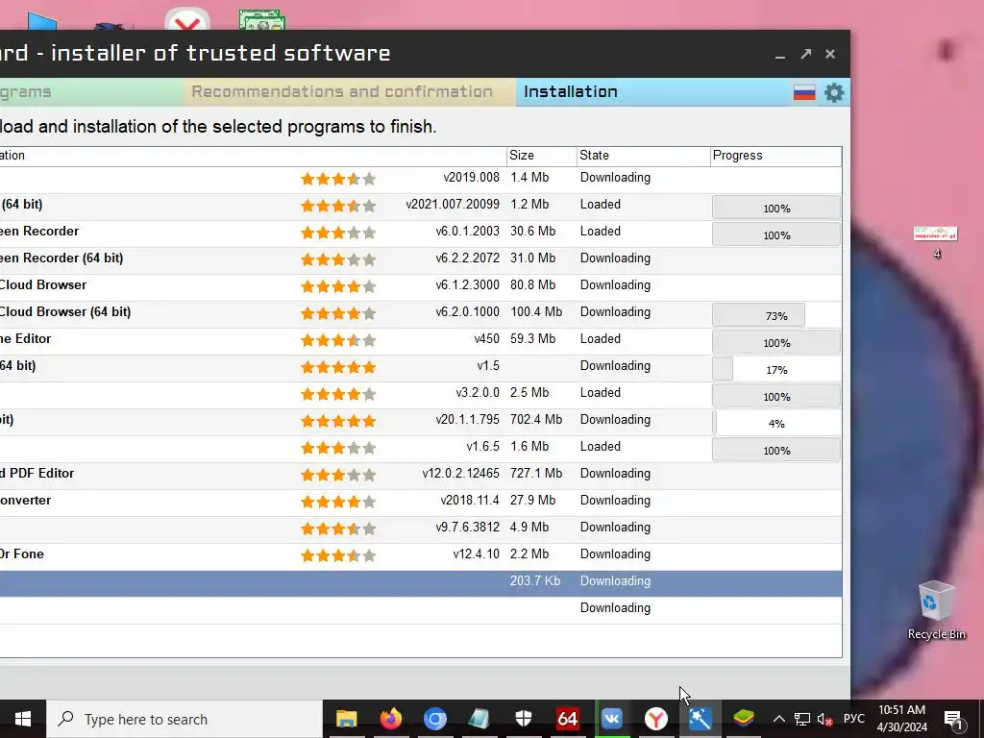Select the Recycle Bin desktop icon
984x738 pixels.
point(936,610)
